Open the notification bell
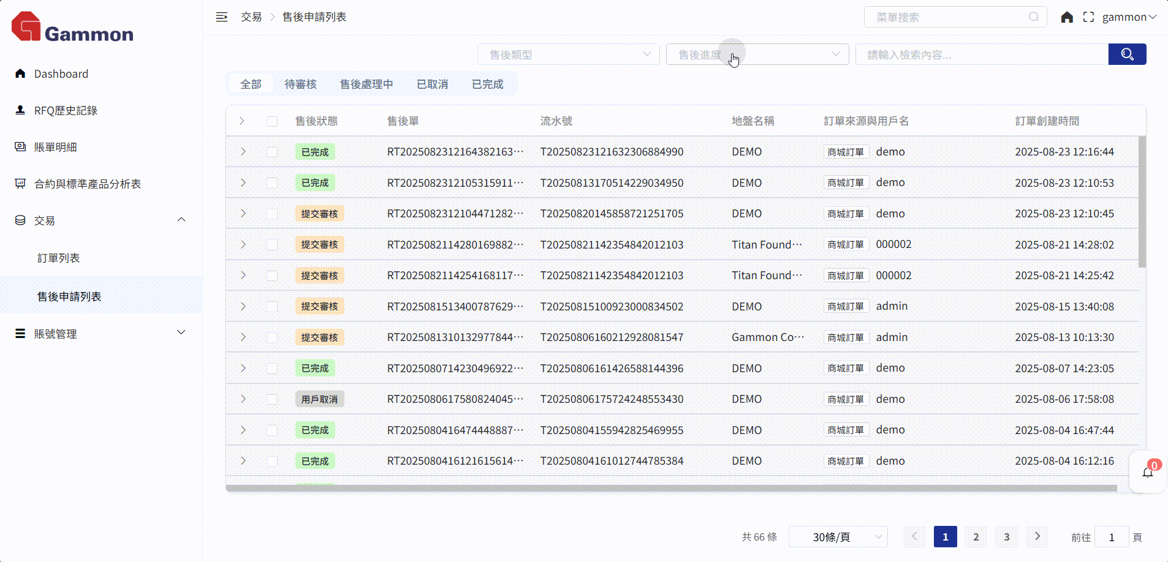The width and height of the screenshot is (1168, 562). [x=1147, y=472]
